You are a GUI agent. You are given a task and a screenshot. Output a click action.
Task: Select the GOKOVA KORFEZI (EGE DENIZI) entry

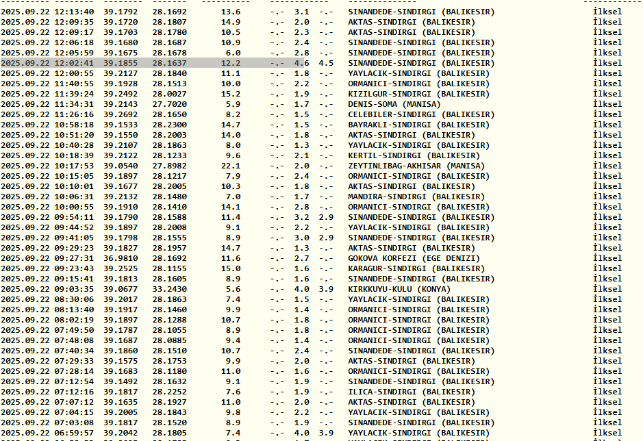(414, 258)
